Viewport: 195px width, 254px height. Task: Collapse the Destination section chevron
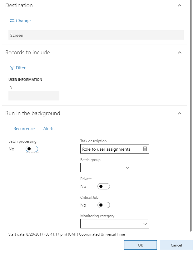180,6
